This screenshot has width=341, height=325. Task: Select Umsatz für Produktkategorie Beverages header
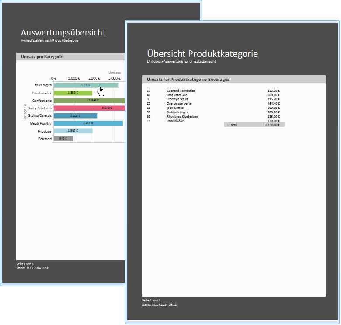[188, 80]
